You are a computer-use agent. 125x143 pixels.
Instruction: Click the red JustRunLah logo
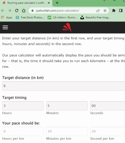pyautogui.click(x=67, y=27)
